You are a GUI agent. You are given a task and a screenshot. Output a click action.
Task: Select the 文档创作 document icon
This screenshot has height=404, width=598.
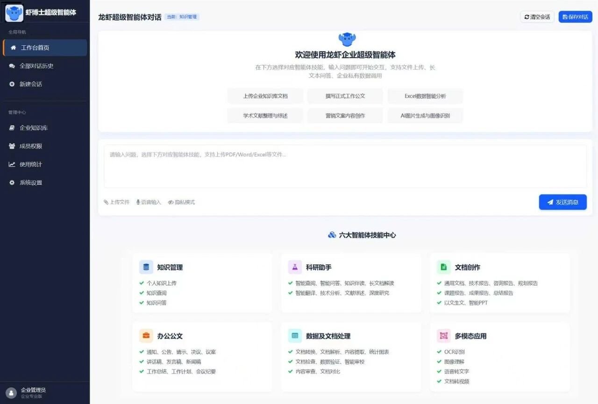[x=444, y=267]
